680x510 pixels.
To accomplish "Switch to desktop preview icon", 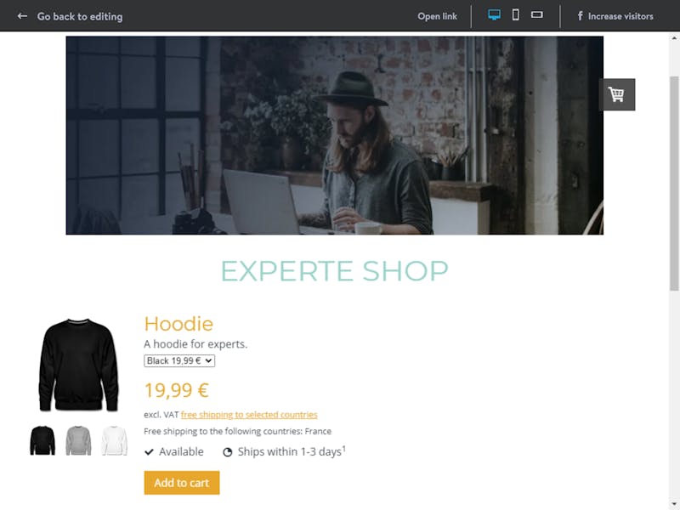I will click(x=494, y=14).
